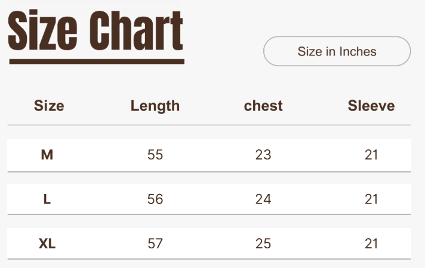Select the Size column header
The image size is (425, 268).
pos(49,106)
